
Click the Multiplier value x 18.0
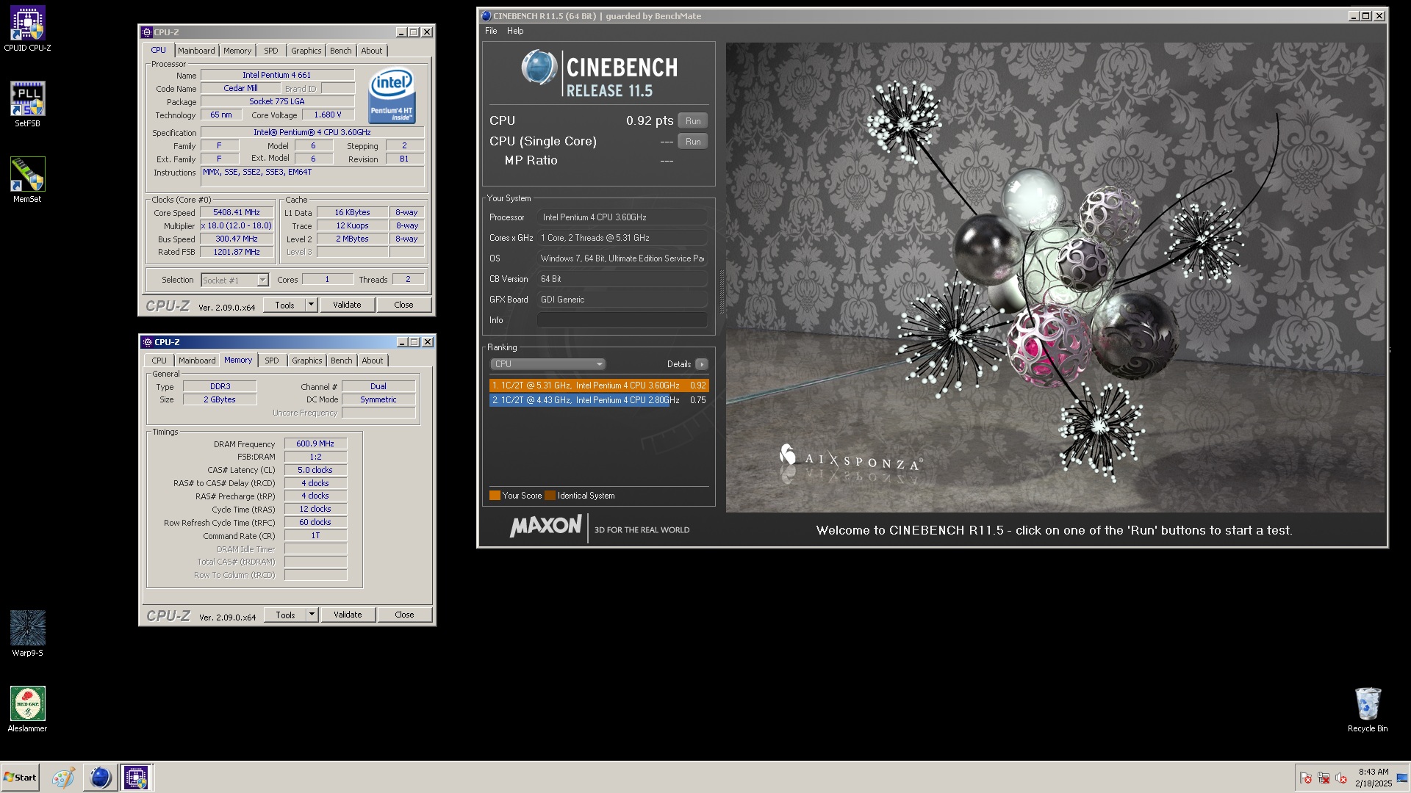[237, 225]
